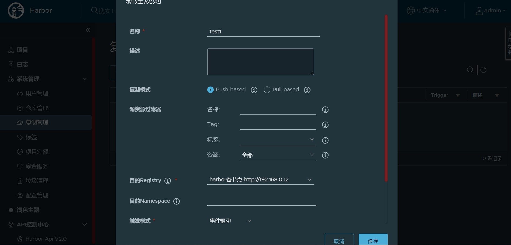The width and height of the screenshot is (511, 245).
Task: Click info icon for Tag filter
Action: coord(325,125)
